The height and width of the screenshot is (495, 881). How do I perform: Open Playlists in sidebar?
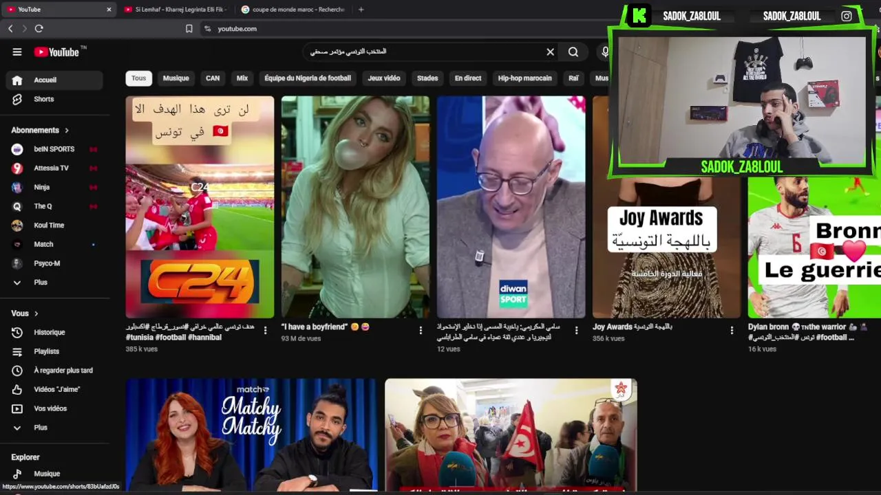point(55,351)
